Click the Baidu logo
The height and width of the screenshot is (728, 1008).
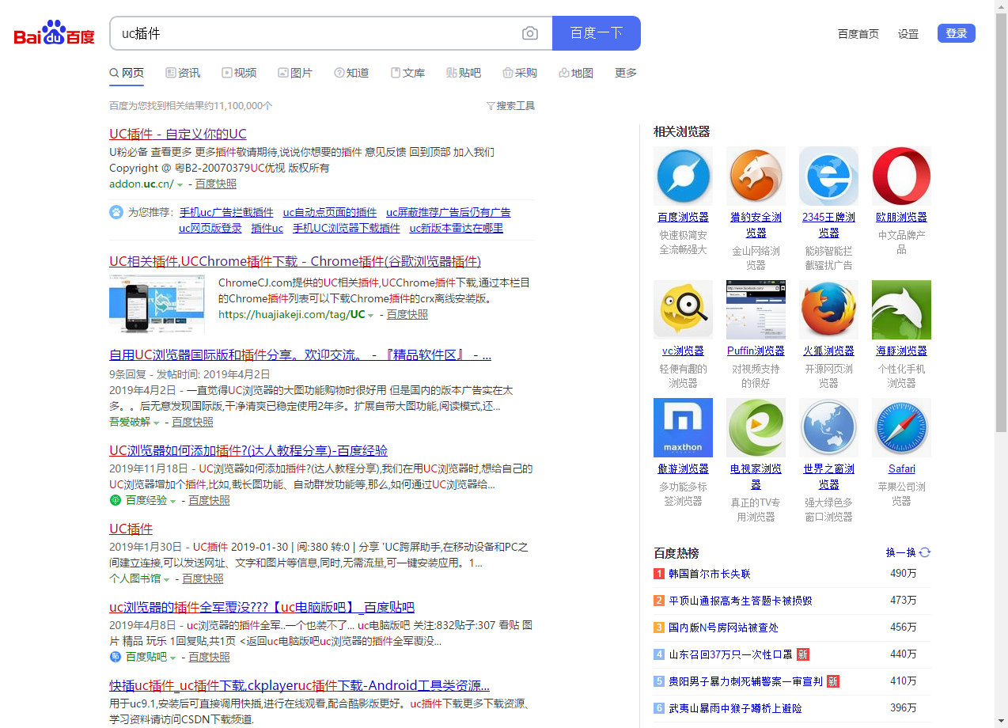(54, 33)
